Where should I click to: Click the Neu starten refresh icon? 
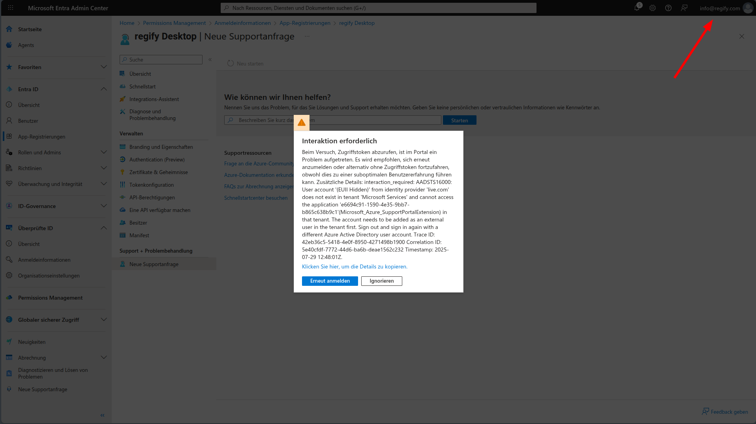(231, 63)
